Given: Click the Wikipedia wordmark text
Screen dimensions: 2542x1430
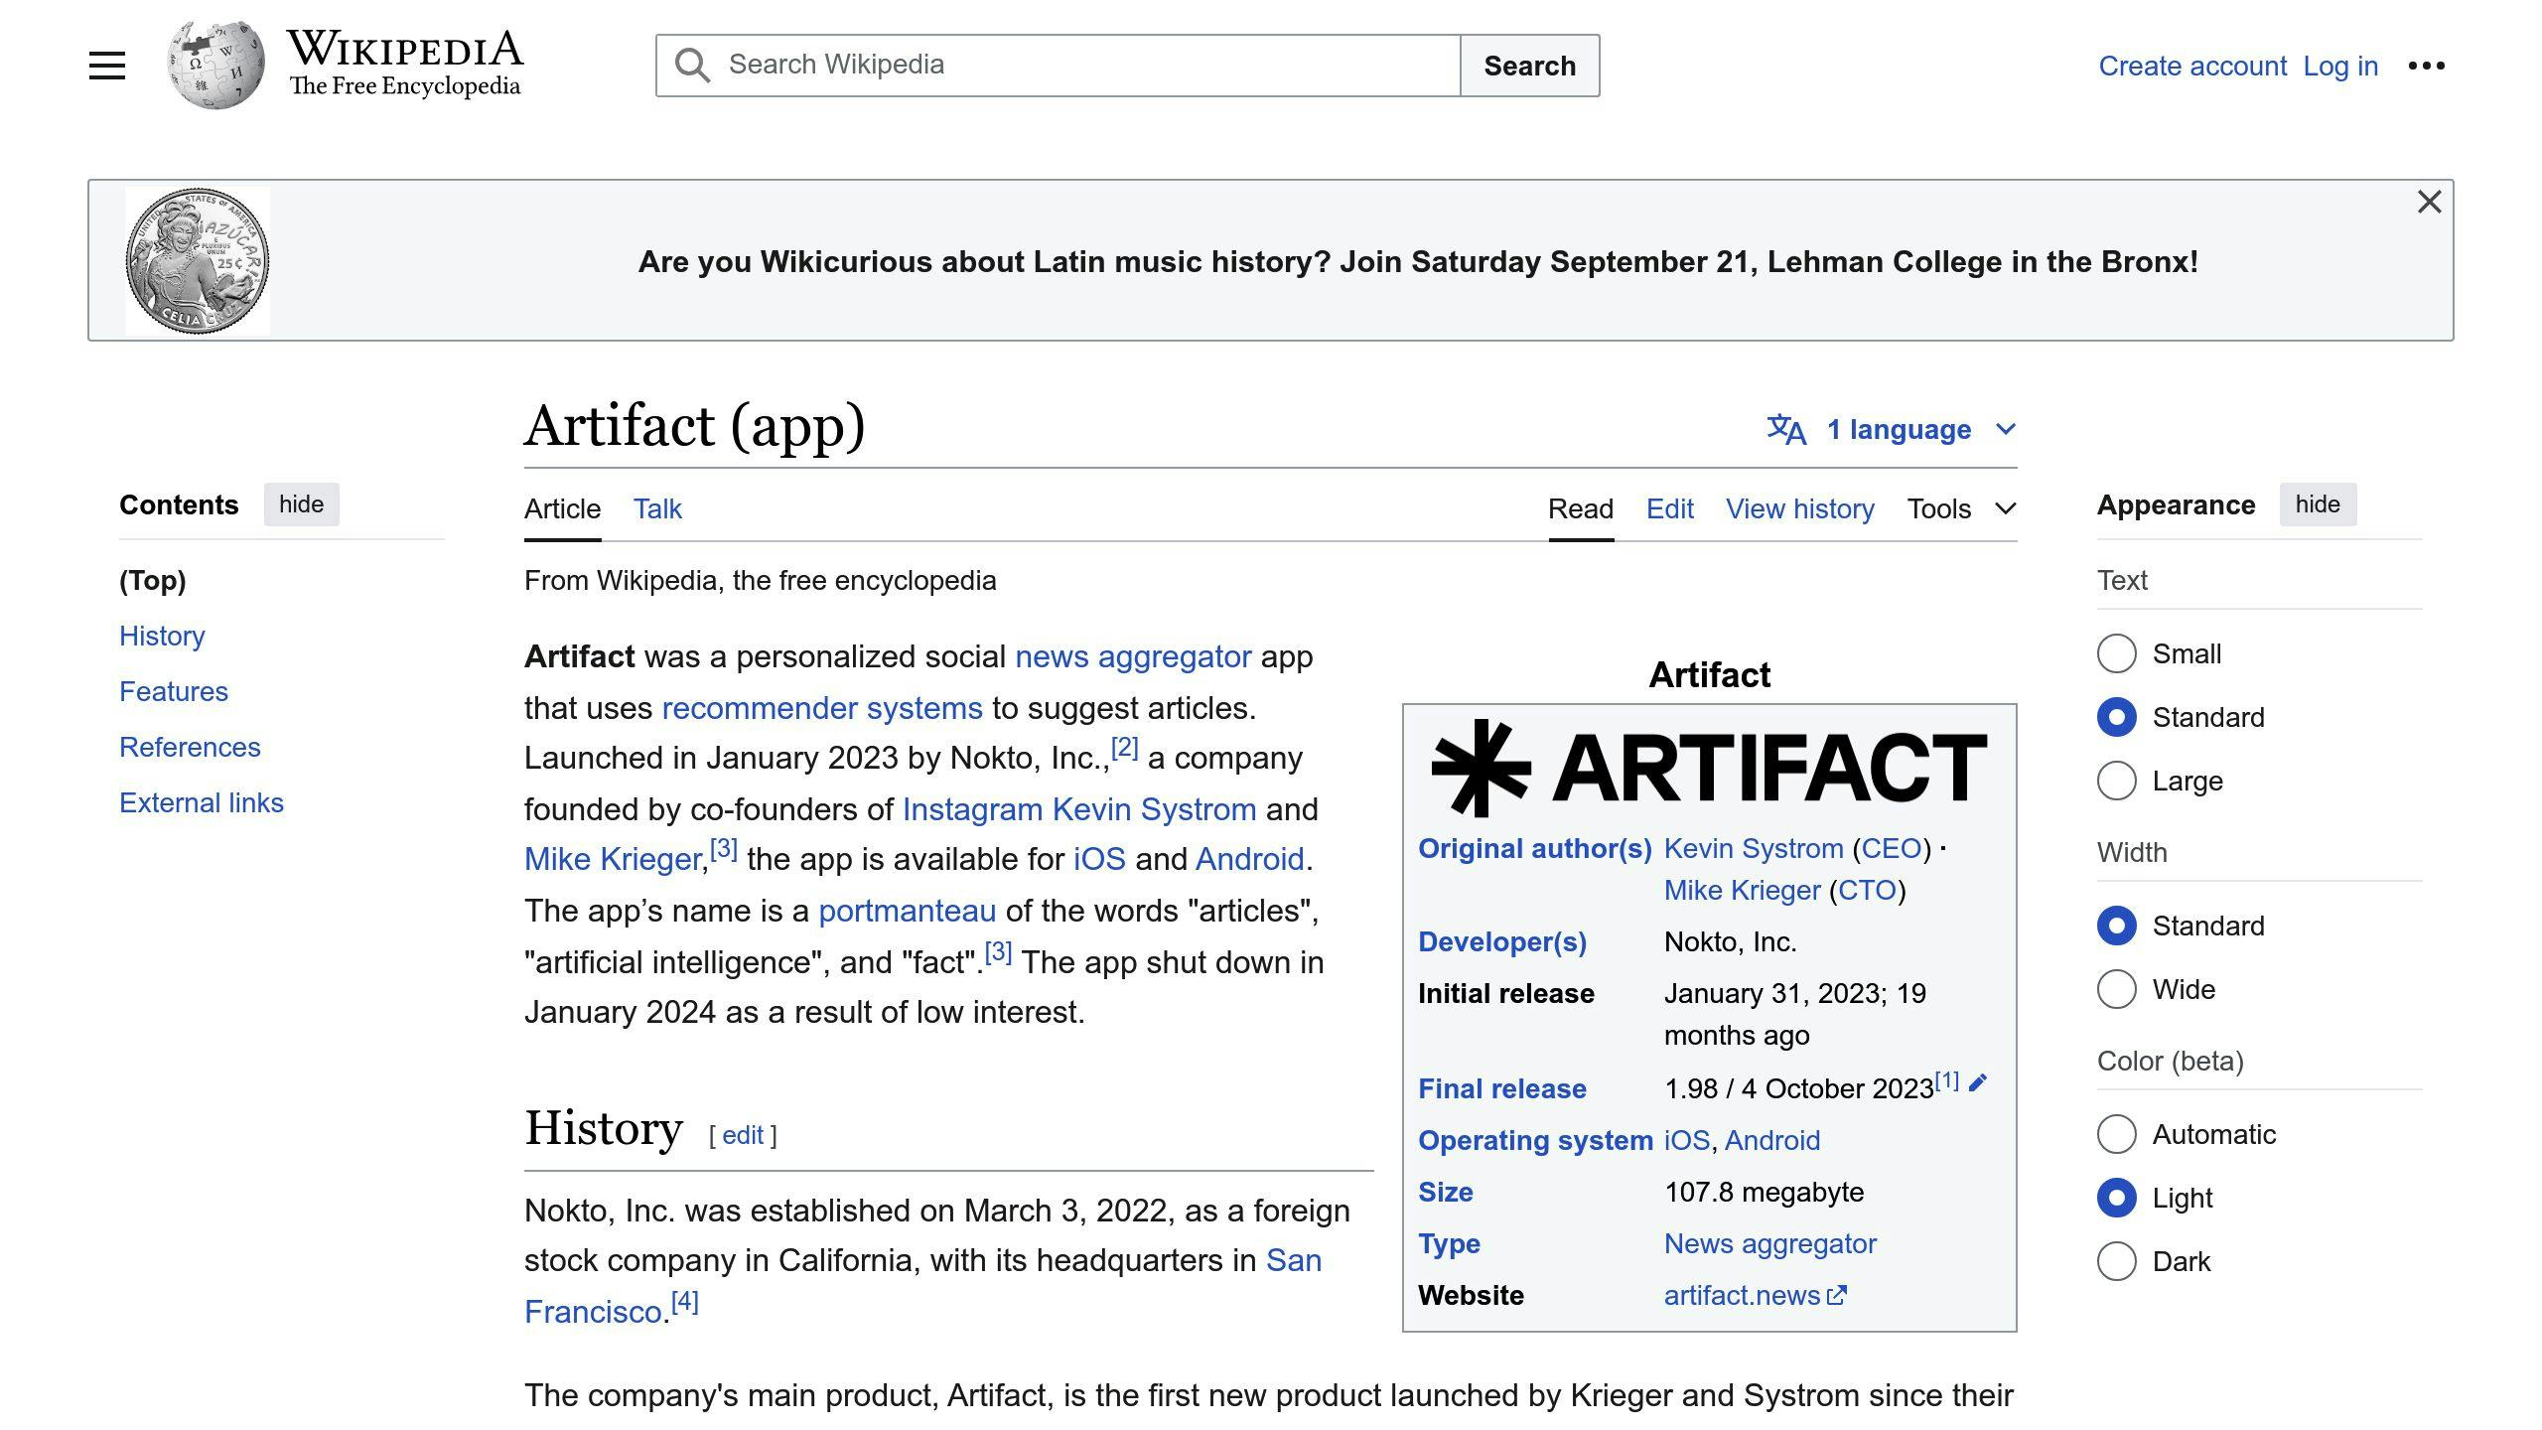Looking at the screenshot, I should (405, 48).
